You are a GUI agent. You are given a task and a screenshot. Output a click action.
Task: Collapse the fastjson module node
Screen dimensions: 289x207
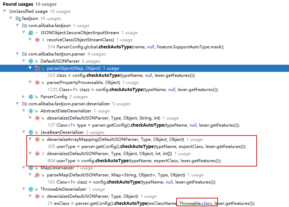[11, 18]
